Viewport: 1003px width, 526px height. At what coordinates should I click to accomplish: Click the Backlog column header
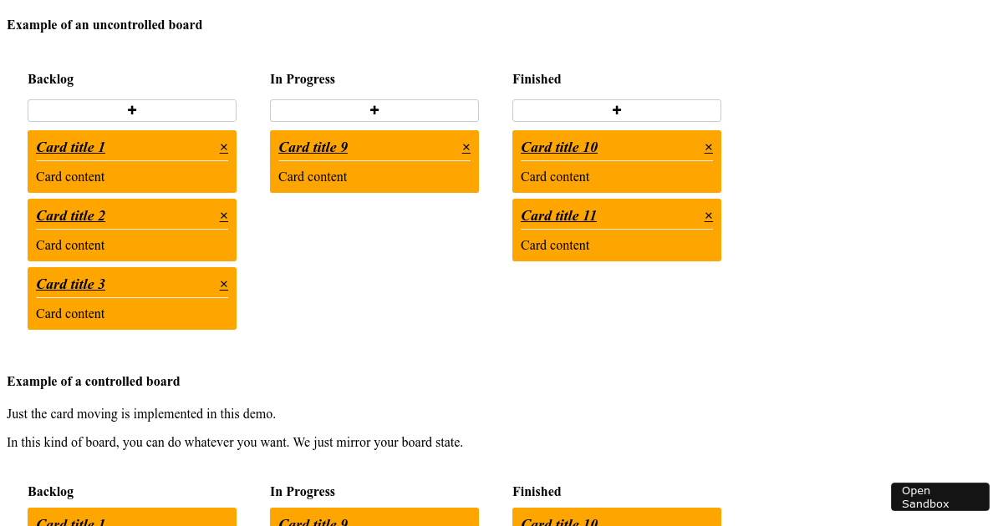click(50, 78)
